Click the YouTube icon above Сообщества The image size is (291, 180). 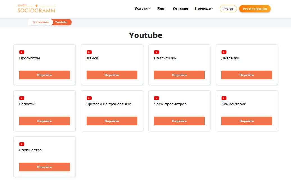click(22, 144)
